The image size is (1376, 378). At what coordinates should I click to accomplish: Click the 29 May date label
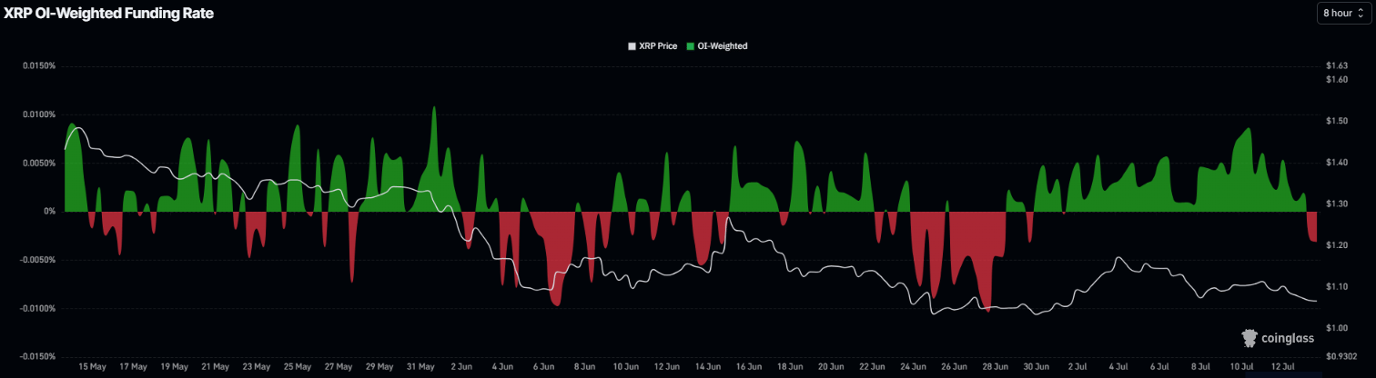point(379,367)
